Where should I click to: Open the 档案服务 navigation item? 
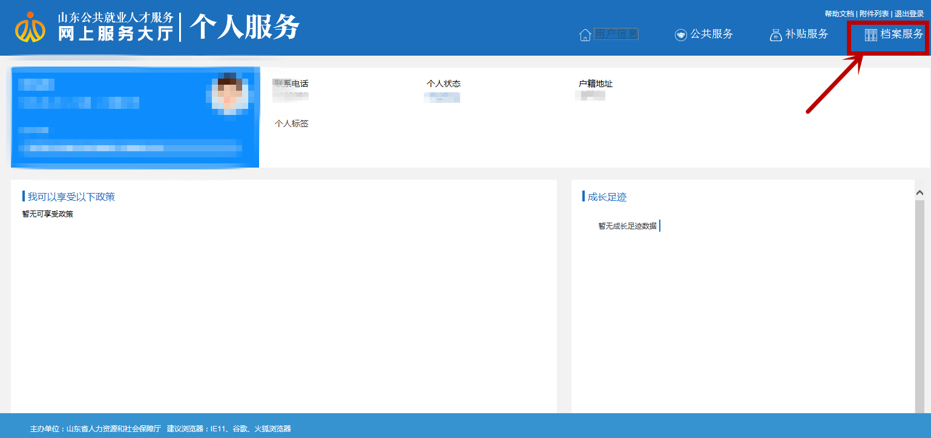pyautogui.click(x=894, y=34)
